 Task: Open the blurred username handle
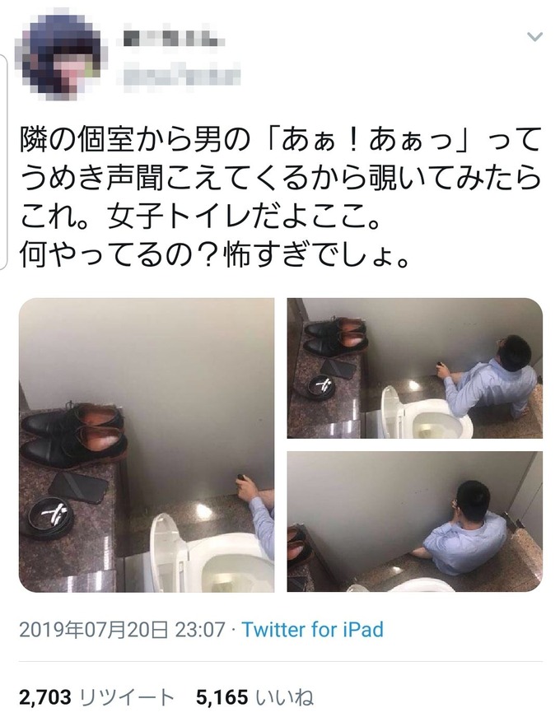[x=182, y=74]
